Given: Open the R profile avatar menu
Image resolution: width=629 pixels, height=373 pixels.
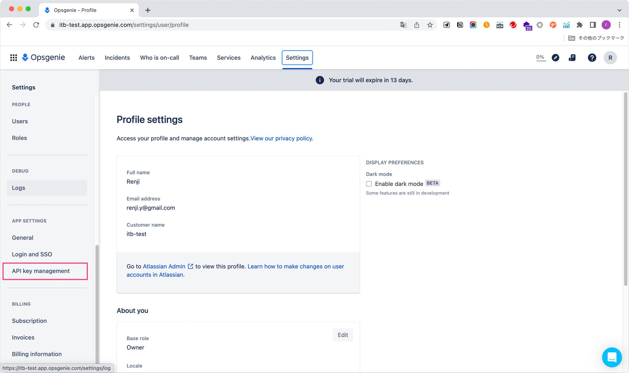Looking at the screenshot, I should tap(610, 58).
